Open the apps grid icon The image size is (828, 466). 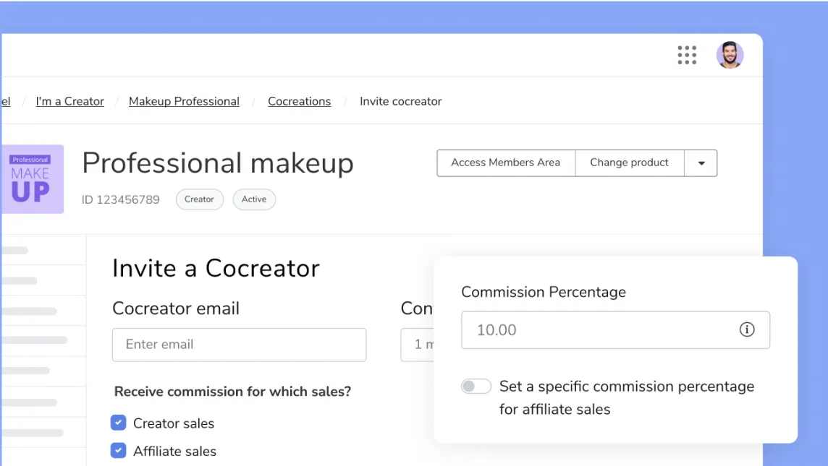tap(686, 55)
